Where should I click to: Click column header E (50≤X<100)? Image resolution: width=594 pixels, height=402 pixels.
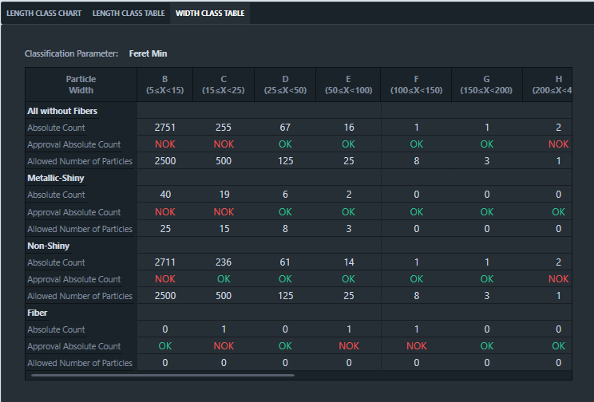tap(348, 85)
